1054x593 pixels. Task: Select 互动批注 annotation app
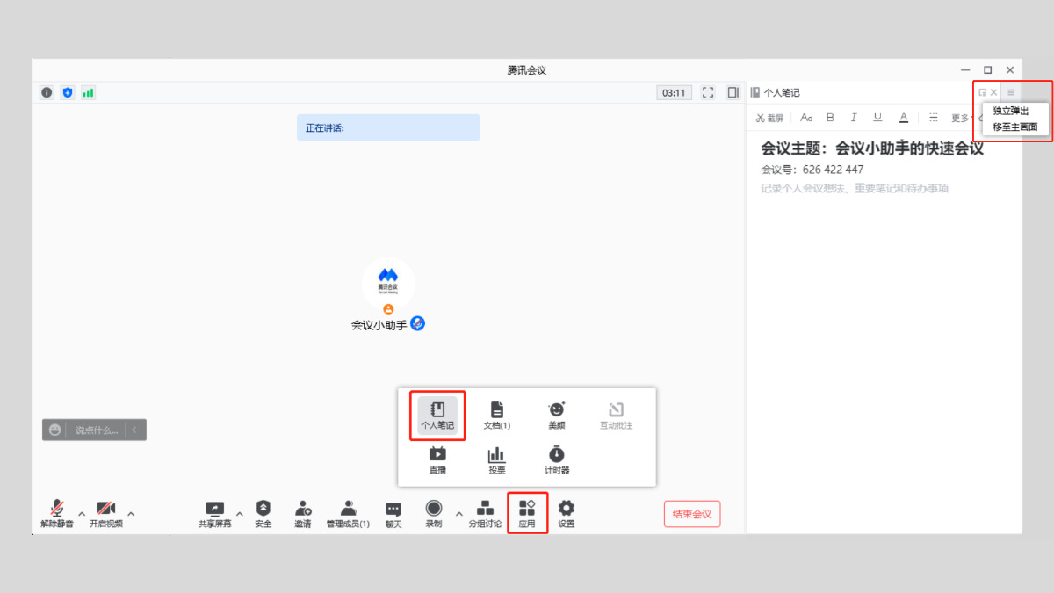pos(616,416)
